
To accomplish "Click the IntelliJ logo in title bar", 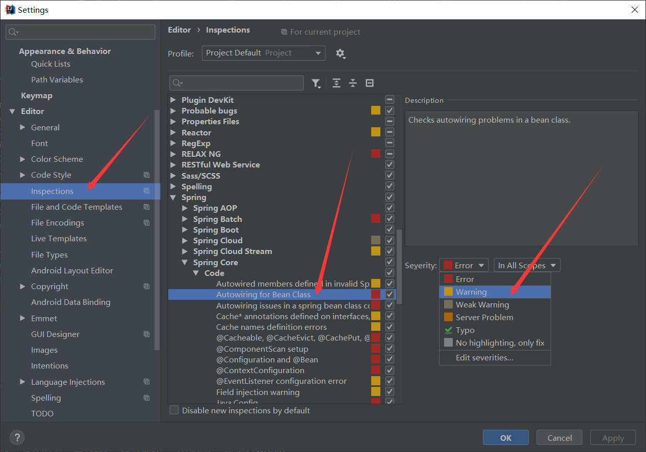I will click(10, 10).
